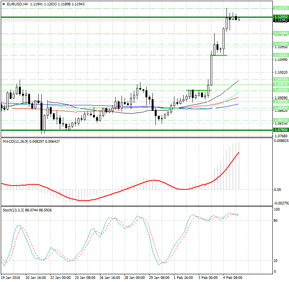Click the 1.07900 support price label

click(280, 130)
